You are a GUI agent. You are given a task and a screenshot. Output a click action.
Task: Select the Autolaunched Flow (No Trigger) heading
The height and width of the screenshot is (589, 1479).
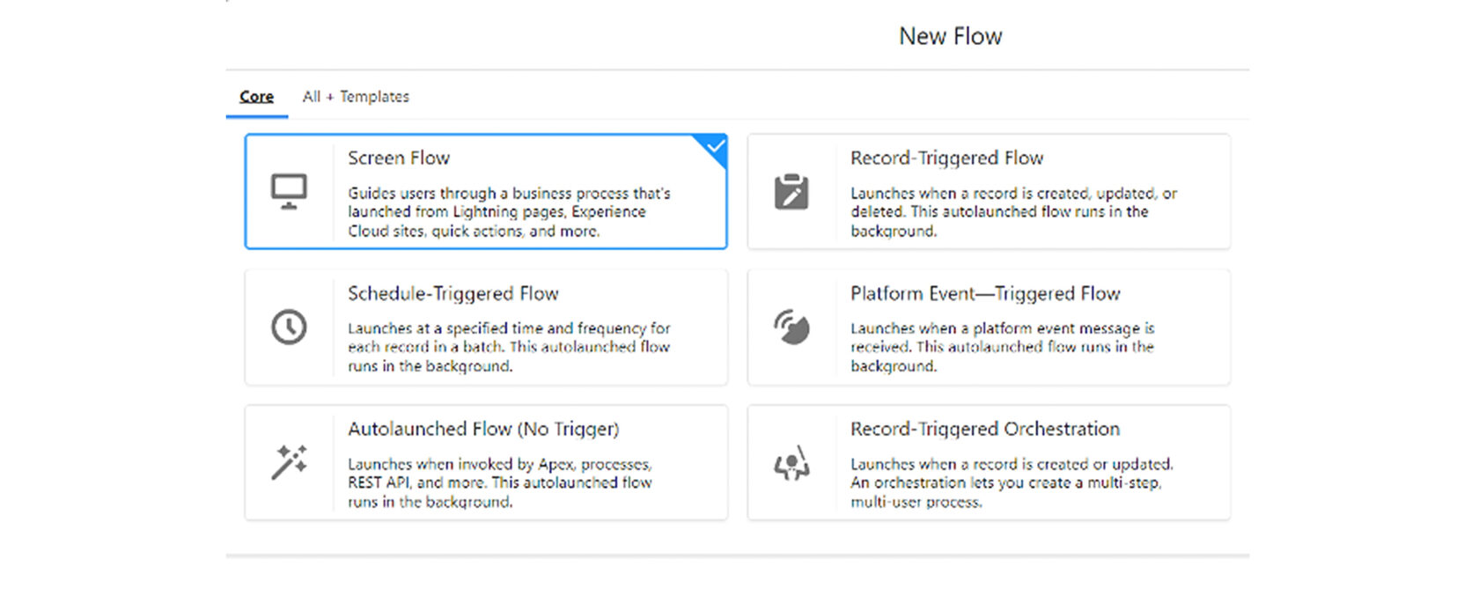point(483,430)
